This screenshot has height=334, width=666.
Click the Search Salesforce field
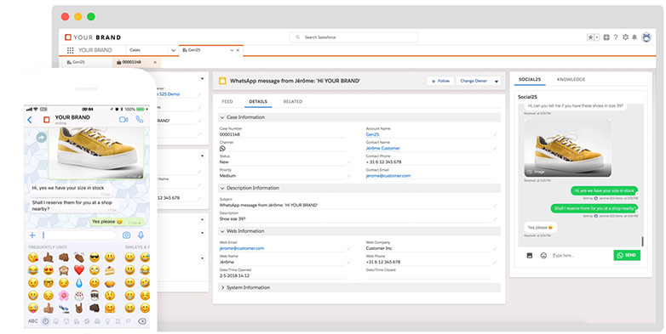click(353, 37)
